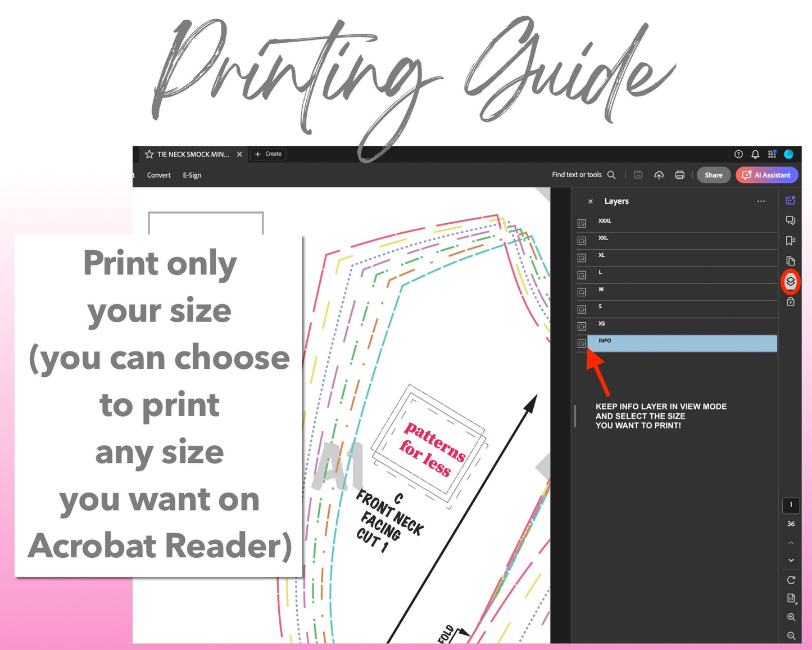Open the Layers panel overflow menu

[761, 201]
